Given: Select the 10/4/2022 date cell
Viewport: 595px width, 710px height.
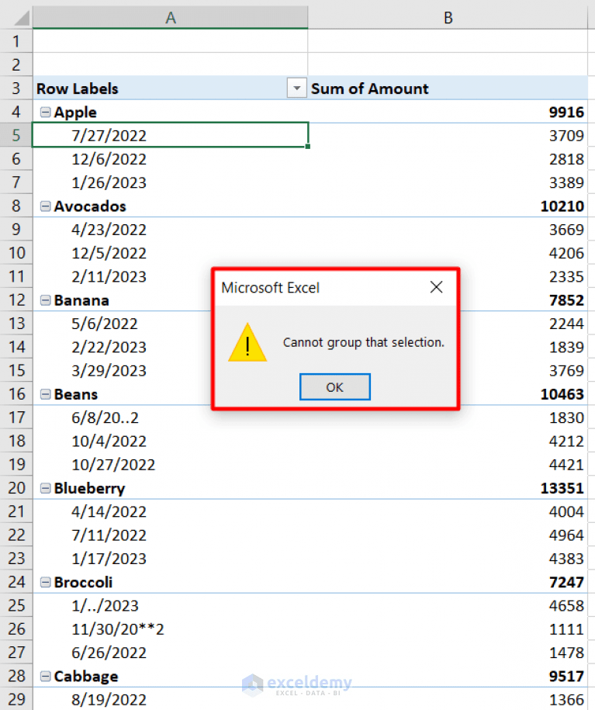Looking at the screenshot, I should (170, 441).
